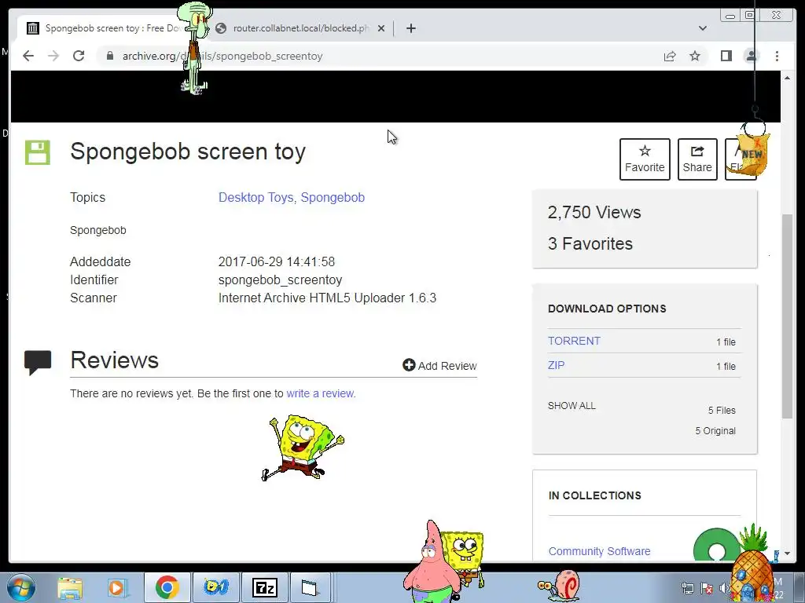Image resolution: width=805 pixels, height=603 pixels.
Task: Open a new tab with plus button
Action: coord(410,28)
